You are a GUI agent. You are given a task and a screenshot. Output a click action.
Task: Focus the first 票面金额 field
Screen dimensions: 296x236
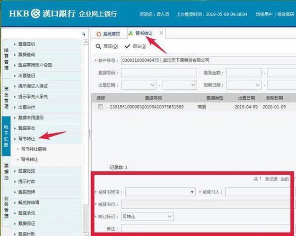click(x=244, y=73)
